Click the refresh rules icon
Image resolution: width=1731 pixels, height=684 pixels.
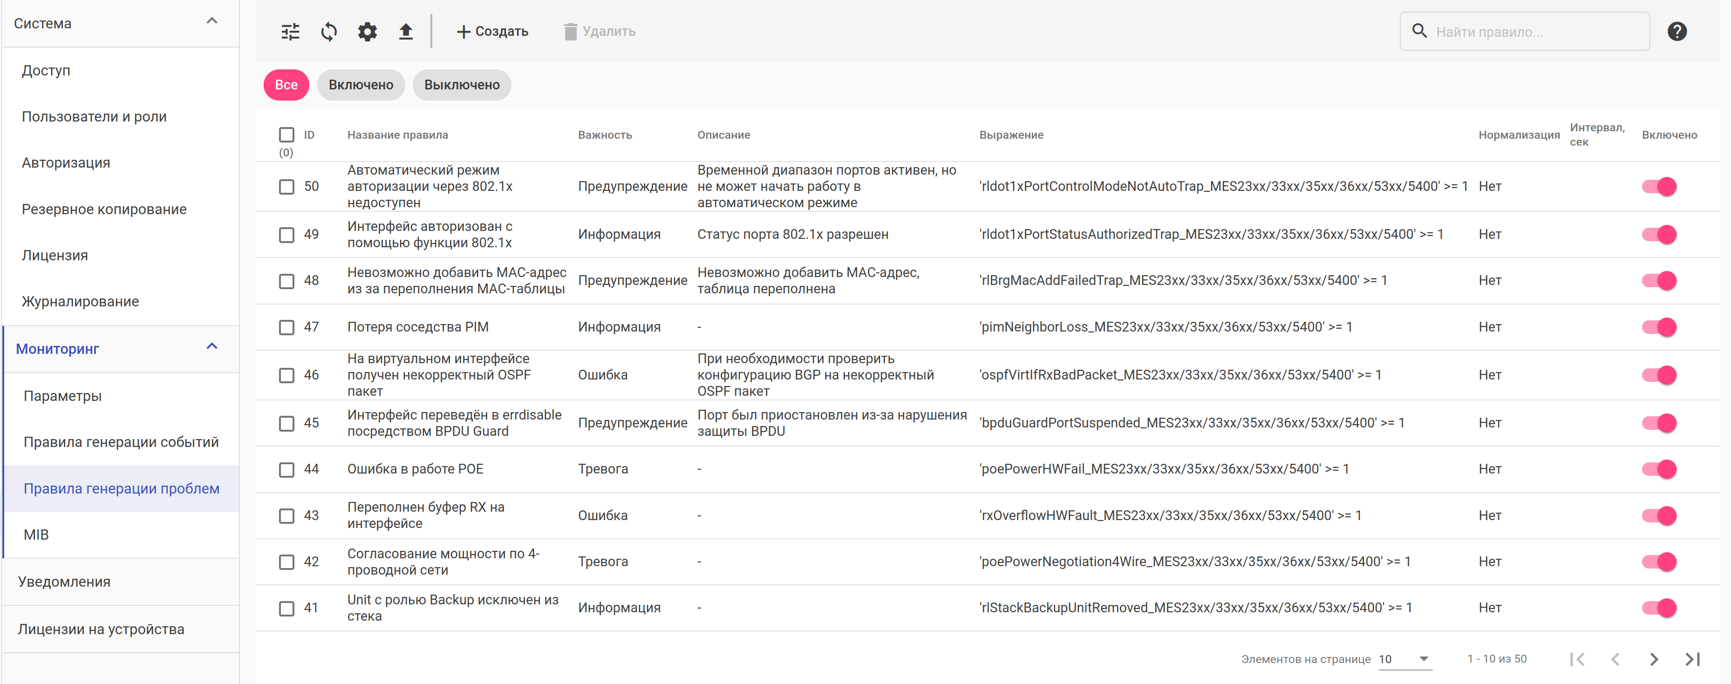(x=328, y=32)
